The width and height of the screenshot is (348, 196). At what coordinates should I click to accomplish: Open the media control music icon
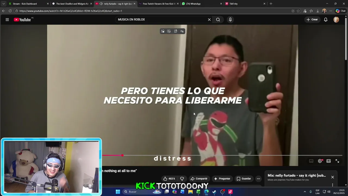[x=305, y=11]
